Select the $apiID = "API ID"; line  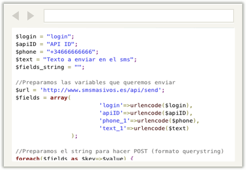point(47,44)
